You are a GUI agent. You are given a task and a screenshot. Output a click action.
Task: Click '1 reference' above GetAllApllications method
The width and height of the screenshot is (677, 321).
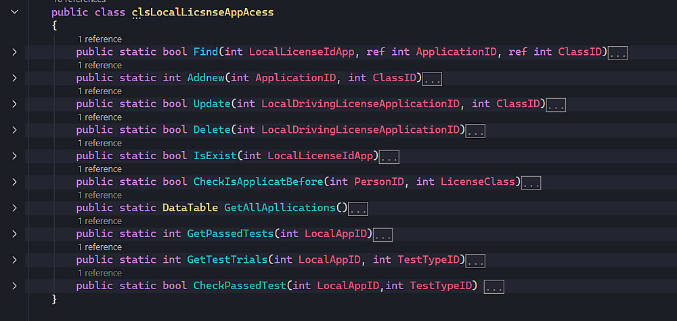click(100, 195)
